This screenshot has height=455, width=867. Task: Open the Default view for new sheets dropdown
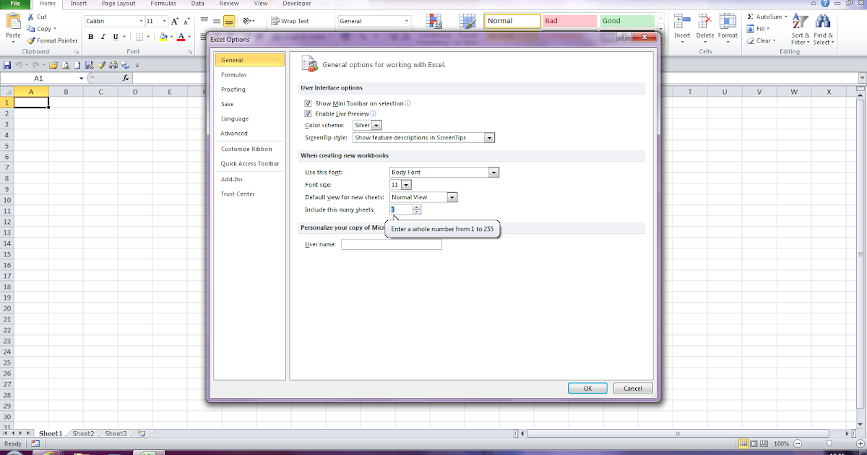click(452, 196)
